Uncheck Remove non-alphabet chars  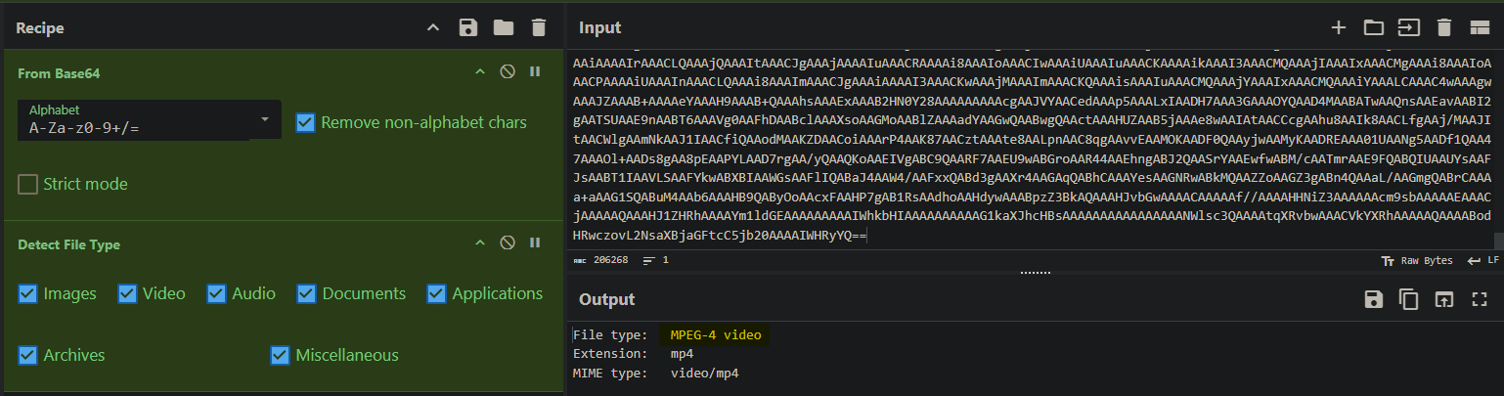305,122
